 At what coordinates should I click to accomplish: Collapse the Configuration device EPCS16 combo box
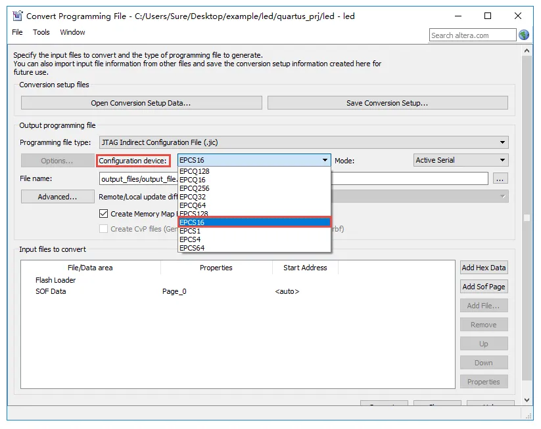254,160
